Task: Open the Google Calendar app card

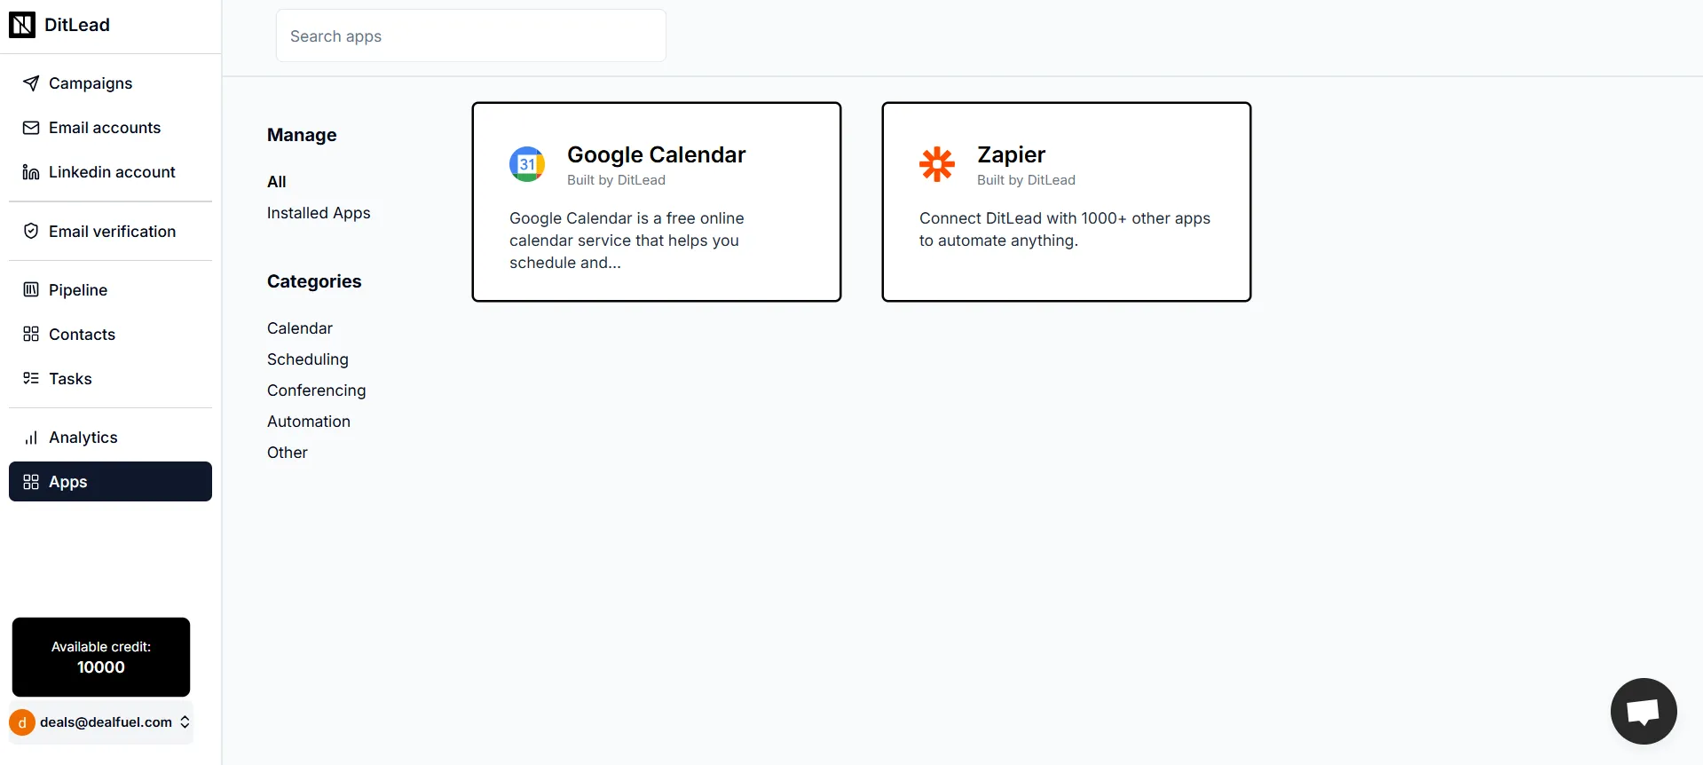Action: (x=657, y=201)
